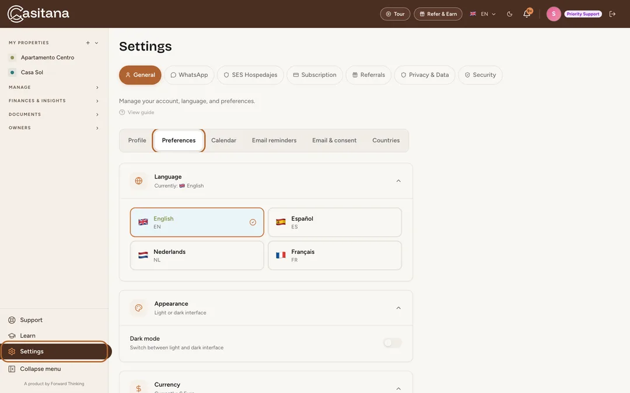630x393 pixels.
Task: Select English language option
Action: (x=197, y=222)
